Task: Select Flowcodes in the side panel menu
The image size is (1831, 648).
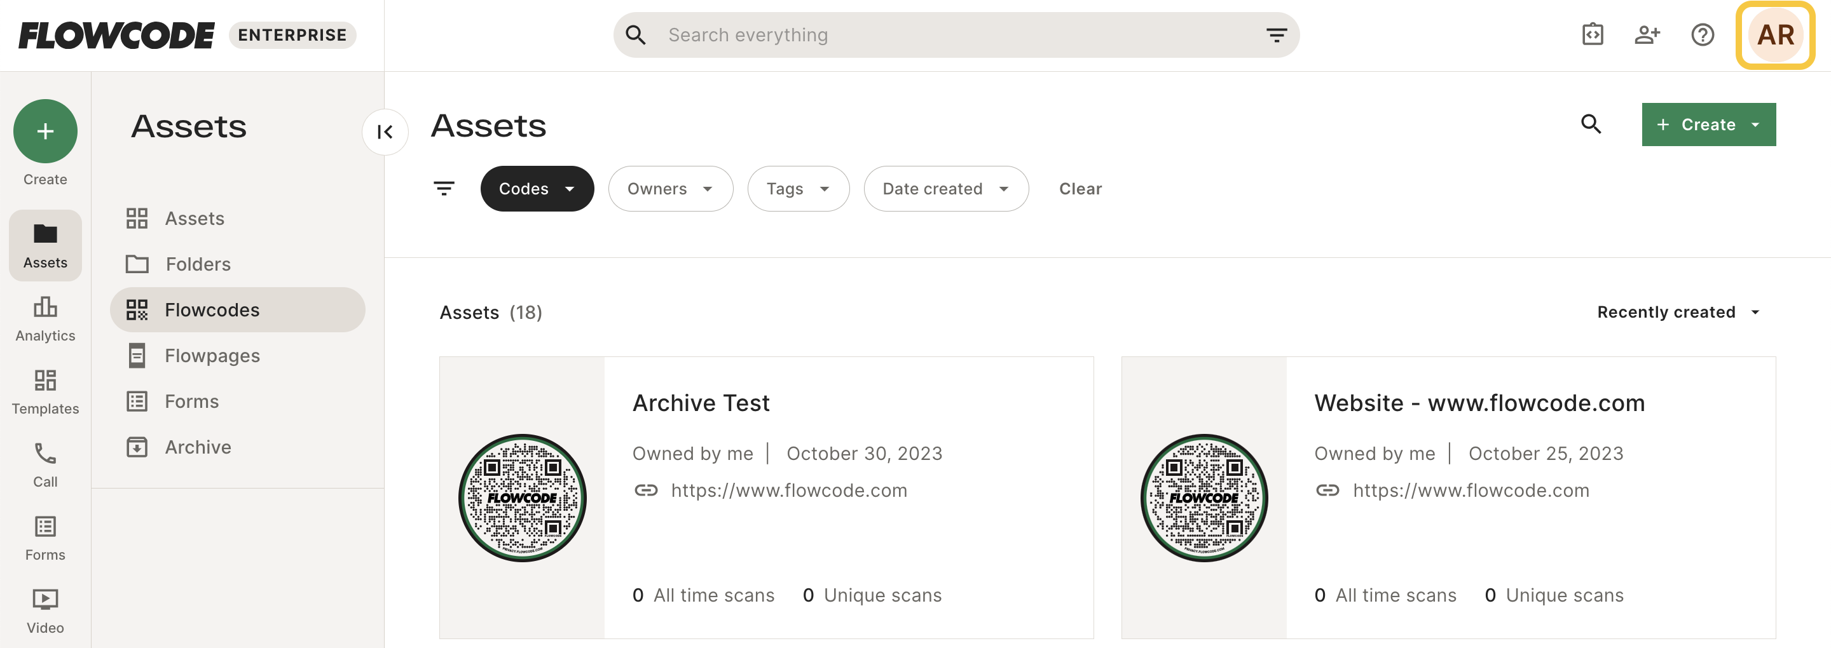Action: [x=237, y=310]
